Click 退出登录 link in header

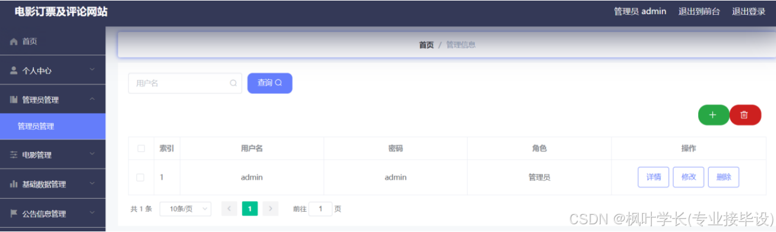[749, 11]
